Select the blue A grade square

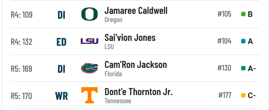click(243, 41)
